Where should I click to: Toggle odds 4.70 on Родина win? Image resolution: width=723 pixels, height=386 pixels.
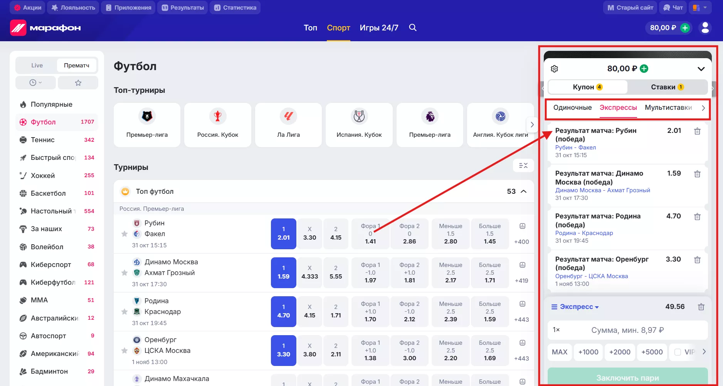click(284, 311)
